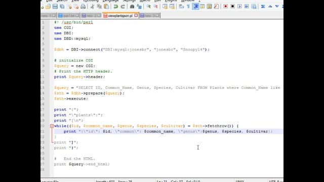
Task: Click the line 'use DBD::mysql;'
Action: pyautogui.click(x=72, y=38)
